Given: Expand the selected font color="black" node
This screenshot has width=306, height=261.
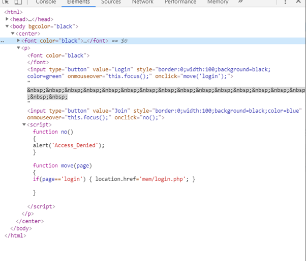Looking at the screenshot, I should pyautogui.click(x=18, y=40).
